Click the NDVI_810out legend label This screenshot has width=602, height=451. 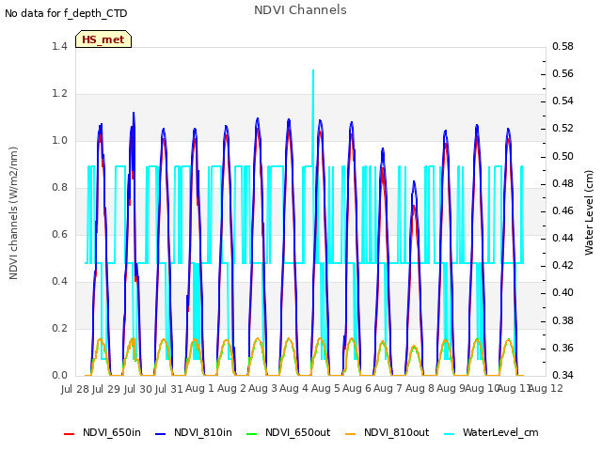(397, 432)
